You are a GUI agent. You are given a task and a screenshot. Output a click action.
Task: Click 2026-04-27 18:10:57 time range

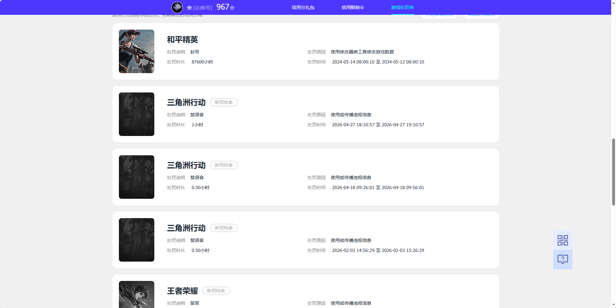point(378,125)
